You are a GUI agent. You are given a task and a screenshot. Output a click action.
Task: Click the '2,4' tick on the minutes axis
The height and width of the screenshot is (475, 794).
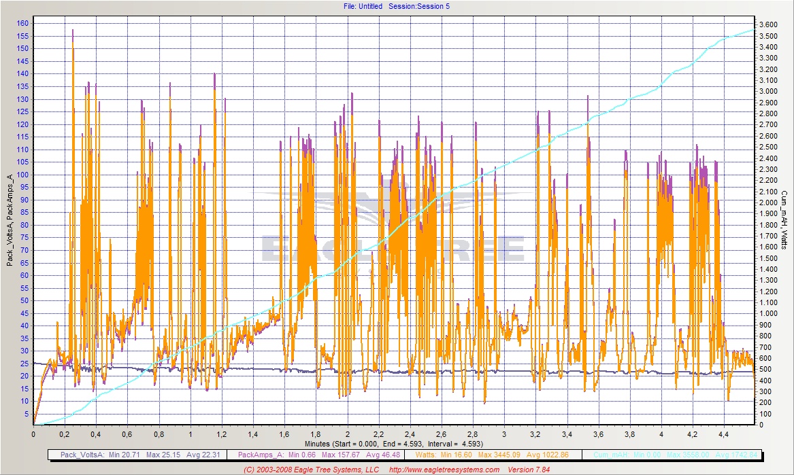410,434
